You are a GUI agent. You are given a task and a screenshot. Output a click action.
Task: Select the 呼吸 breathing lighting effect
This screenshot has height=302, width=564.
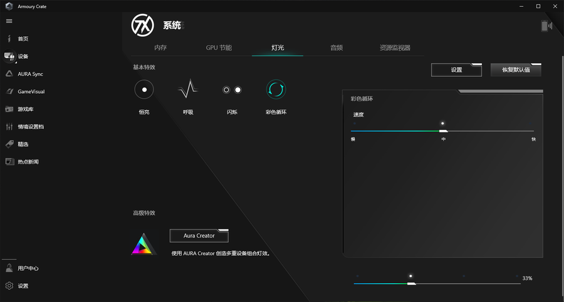[188, 90]
